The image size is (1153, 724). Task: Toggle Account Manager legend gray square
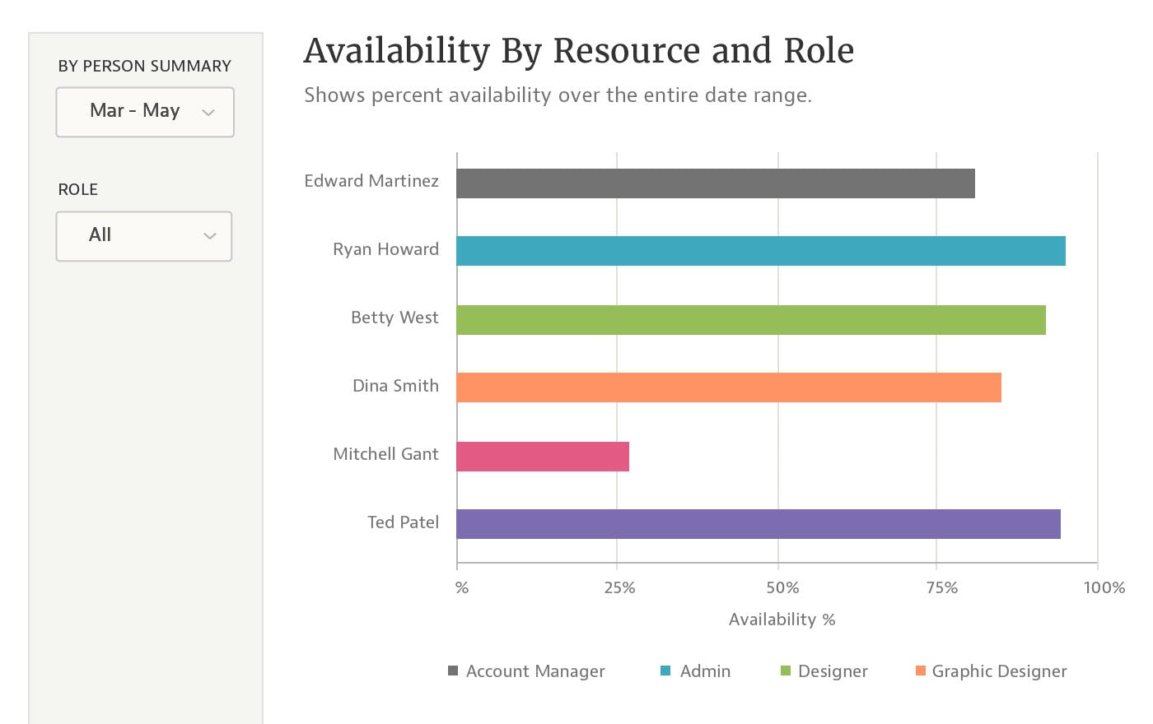[453, 671]
